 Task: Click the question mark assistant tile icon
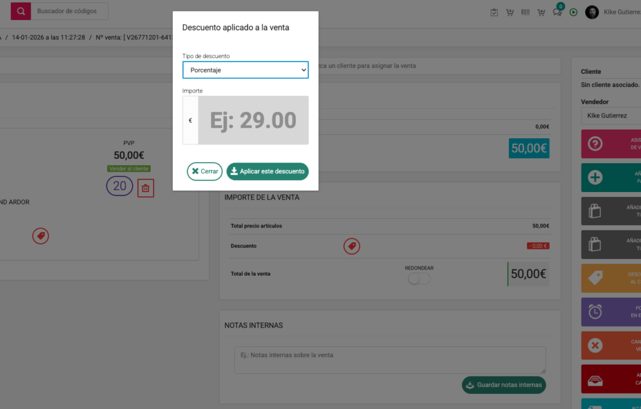click(x=595, y=144)
